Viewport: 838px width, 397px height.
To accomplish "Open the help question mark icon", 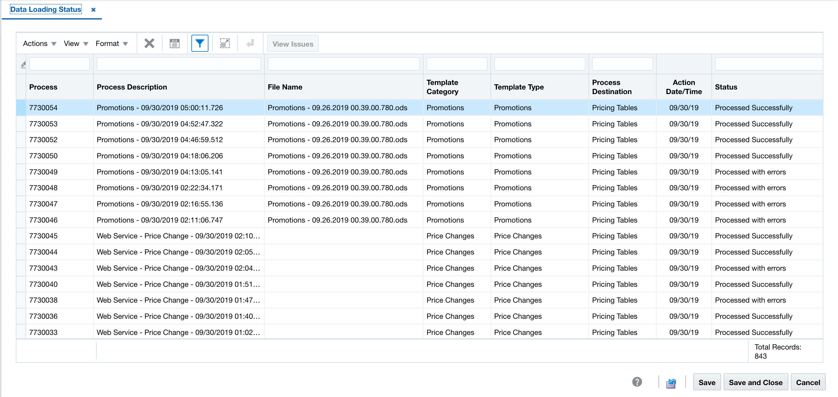I will (x=637, y=382).
